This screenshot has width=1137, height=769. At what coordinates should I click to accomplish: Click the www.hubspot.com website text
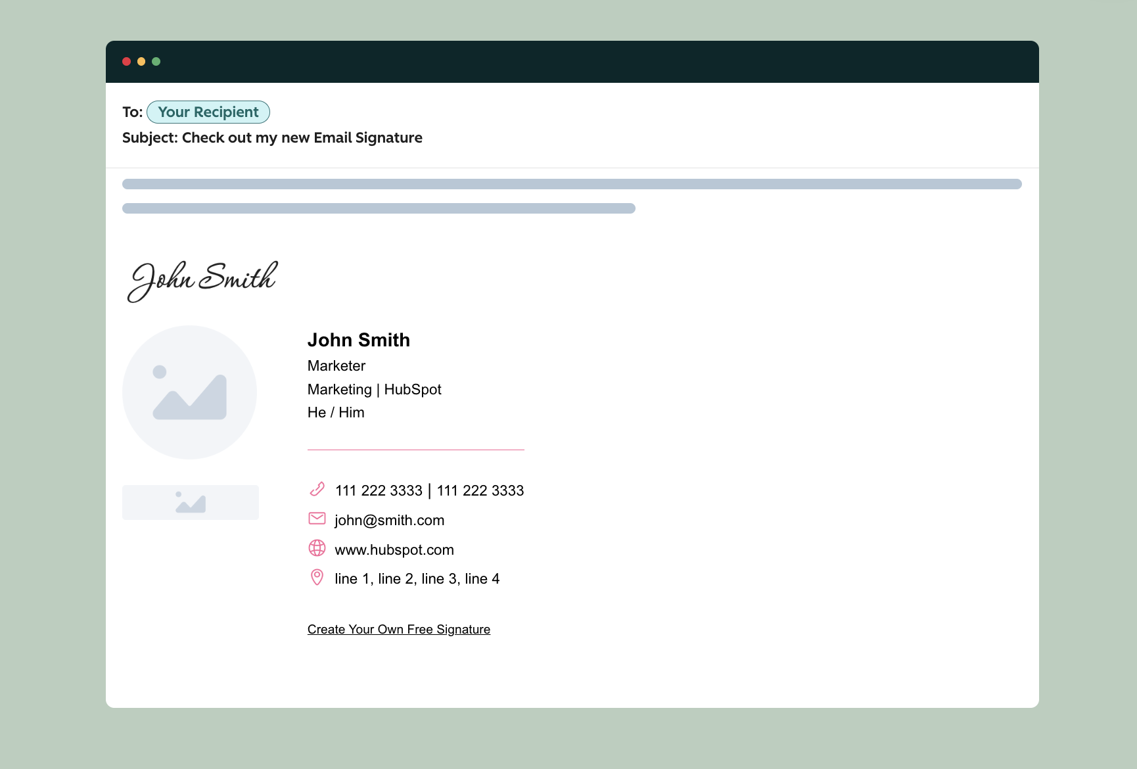(x=394, y=549)
